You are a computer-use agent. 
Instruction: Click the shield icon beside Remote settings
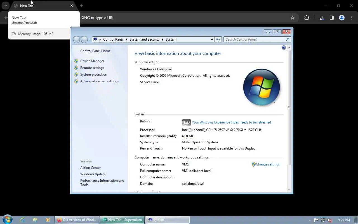[76, 68]
